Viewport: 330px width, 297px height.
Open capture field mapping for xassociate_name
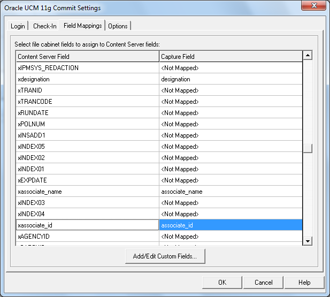[231, 192]
